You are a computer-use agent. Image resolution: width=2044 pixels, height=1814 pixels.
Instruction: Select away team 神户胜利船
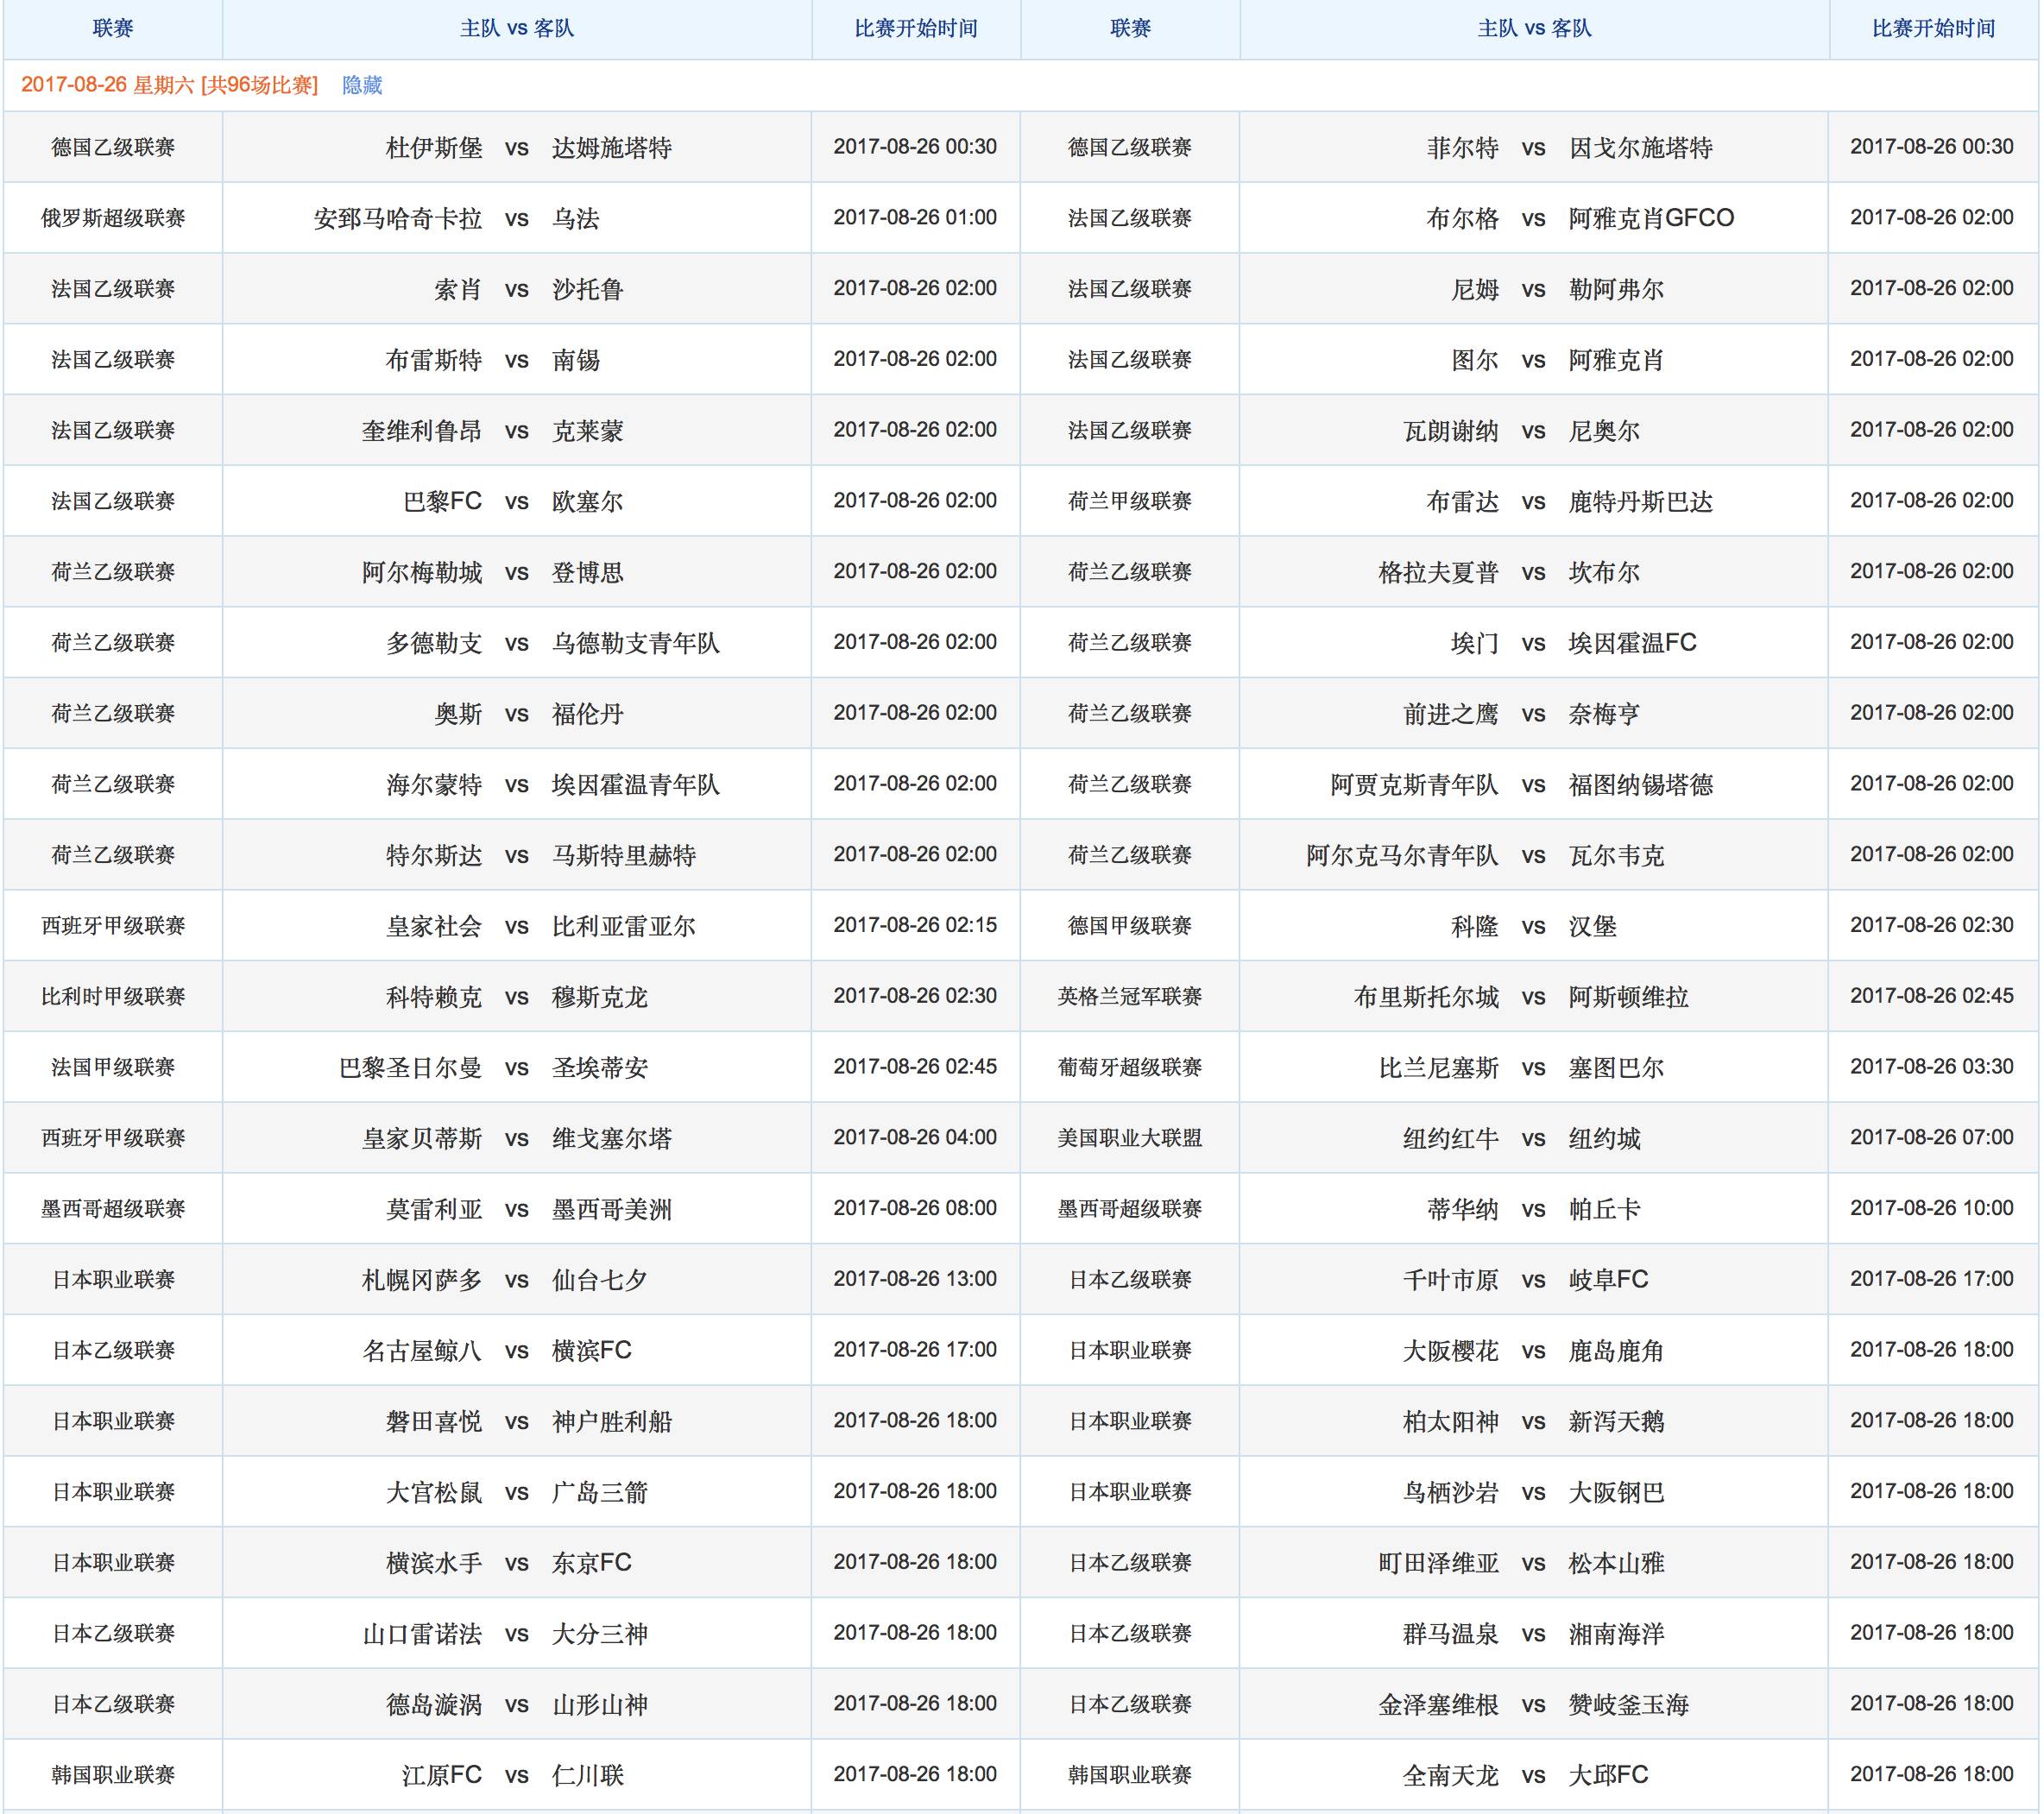pos(612,1422)
